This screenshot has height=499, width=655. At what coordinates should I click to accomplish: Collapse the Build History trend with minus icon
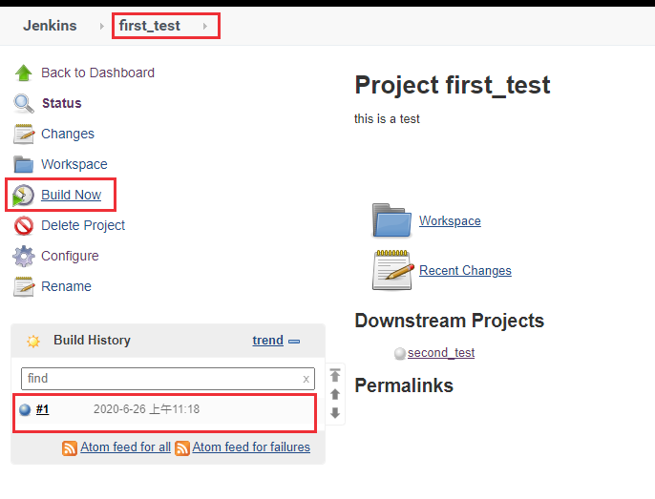294,342
